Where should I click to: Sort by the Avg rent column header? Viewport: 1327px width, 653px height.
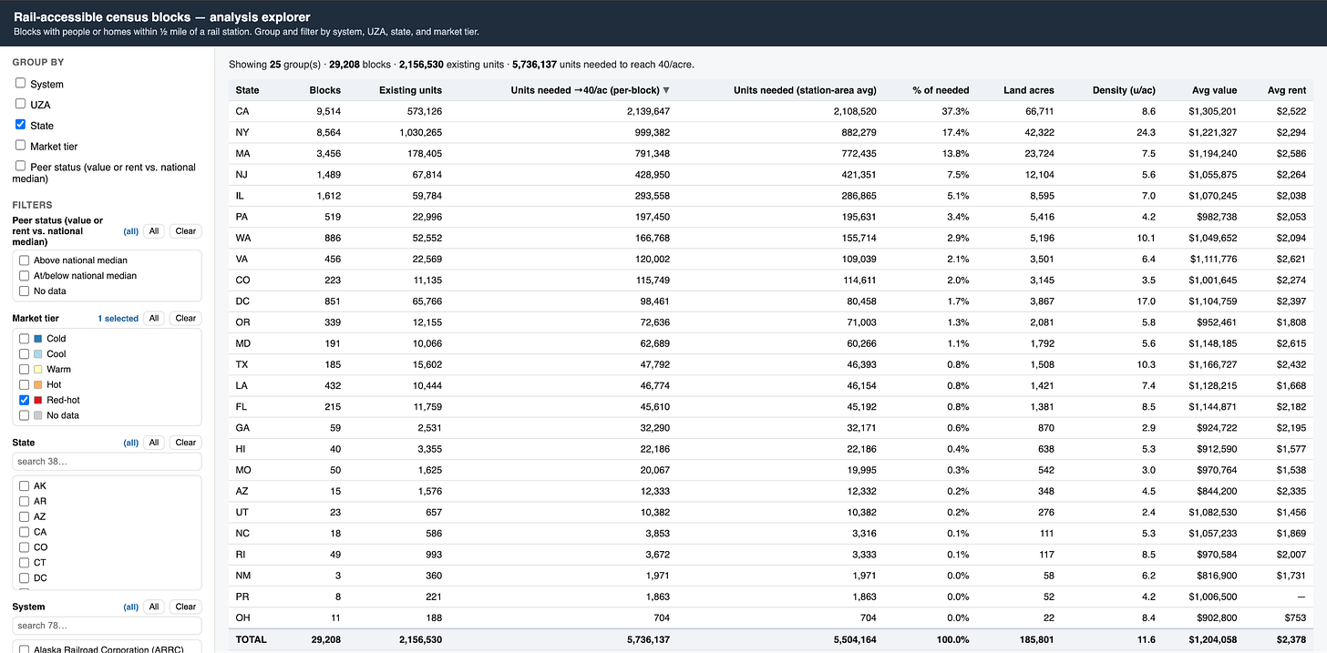(1287, 90)
